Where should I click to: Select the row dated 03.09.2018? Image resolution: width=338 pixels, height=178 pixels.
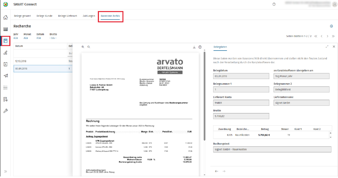pos(43,68)
